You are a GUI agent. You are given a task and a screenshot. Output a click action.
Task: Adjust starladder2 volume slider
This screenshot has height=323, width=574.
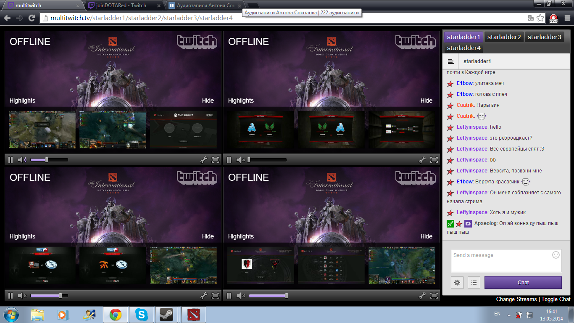pyautogui.click(x=268, y=160)
